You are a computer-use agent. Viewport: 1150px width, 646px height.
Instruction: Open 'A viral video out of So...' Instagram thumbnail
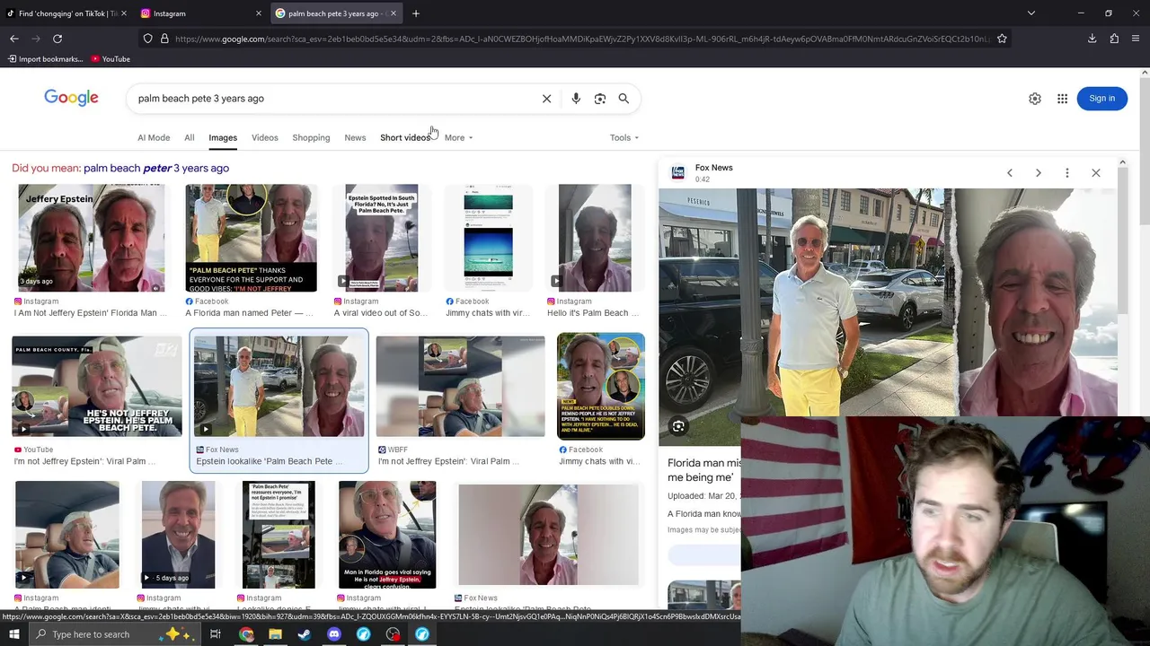381,238
